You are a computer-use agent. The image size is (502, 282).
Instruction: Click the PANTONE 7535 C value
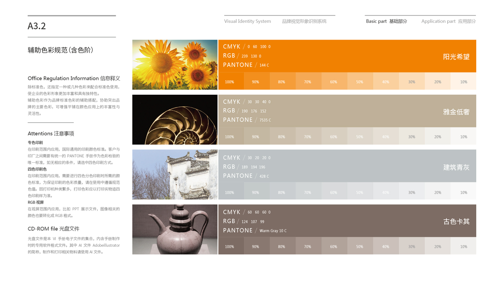tap(247, 120)
